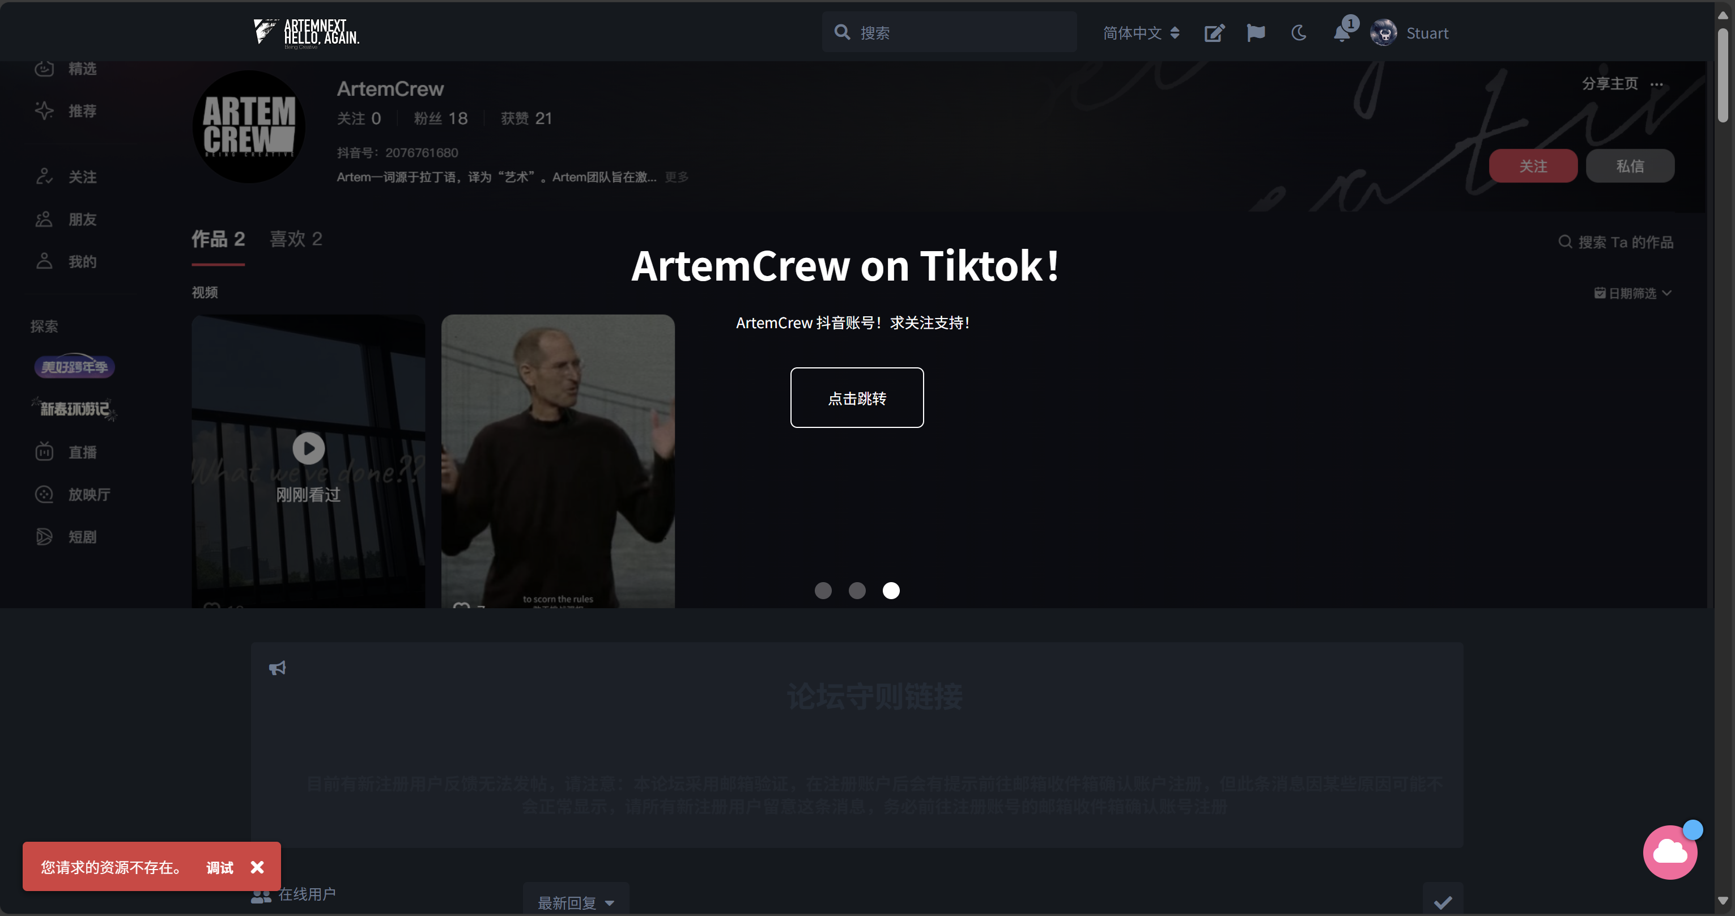Click the 点击跳转 button
Viewport: 1735px width, 916px height.
pyautogui.click(x=857, y=397)
